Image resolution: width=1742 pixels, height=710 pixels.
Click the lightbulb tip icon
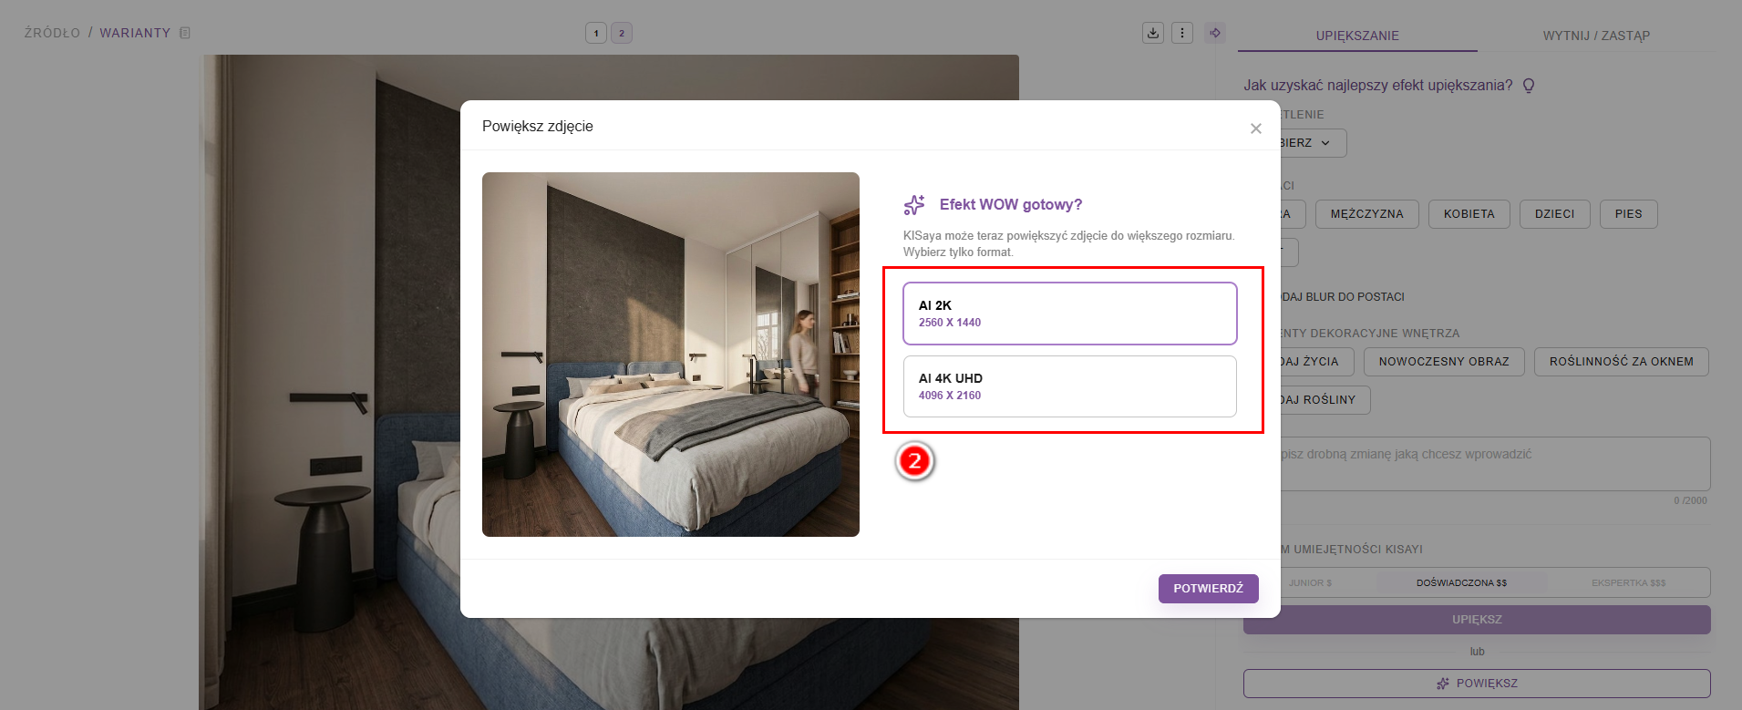coord(1529,85)
